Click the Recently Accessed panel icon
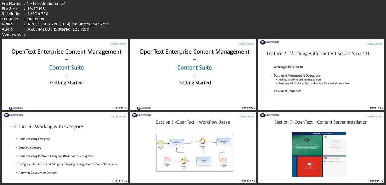The width and height of the screenshot is (386, 185). coord(325,158)
